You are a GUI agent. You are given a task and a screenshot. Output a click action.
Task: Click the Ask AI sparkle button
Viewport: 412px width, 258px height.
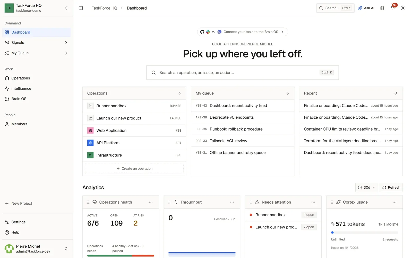click(366, 8)
